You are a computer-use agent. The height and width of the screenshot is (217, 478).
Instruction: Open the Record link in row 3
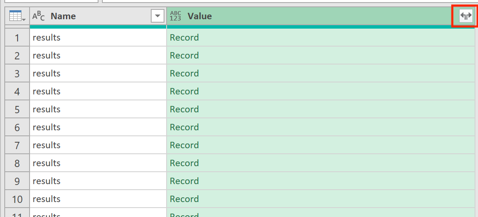(x=184, y=73)
